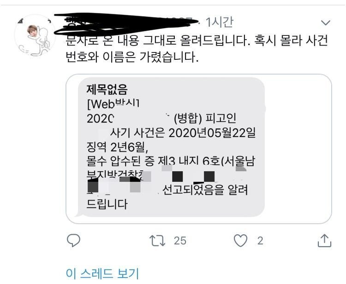346x284 pixels.
Task: Open the share menu via the upload icon
Action: click(324, 241)
